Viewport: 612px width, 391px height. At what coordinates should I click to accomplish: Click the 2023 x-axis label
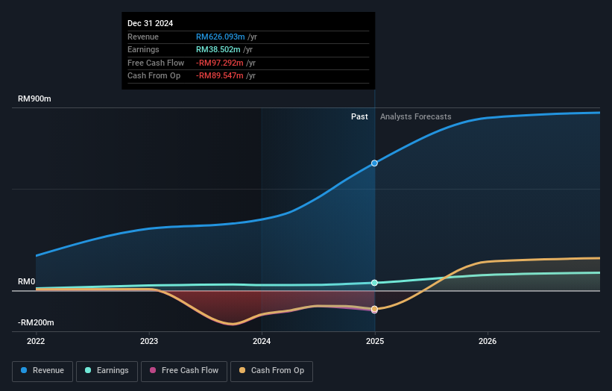pyautogui.click(x=149, y=342)
